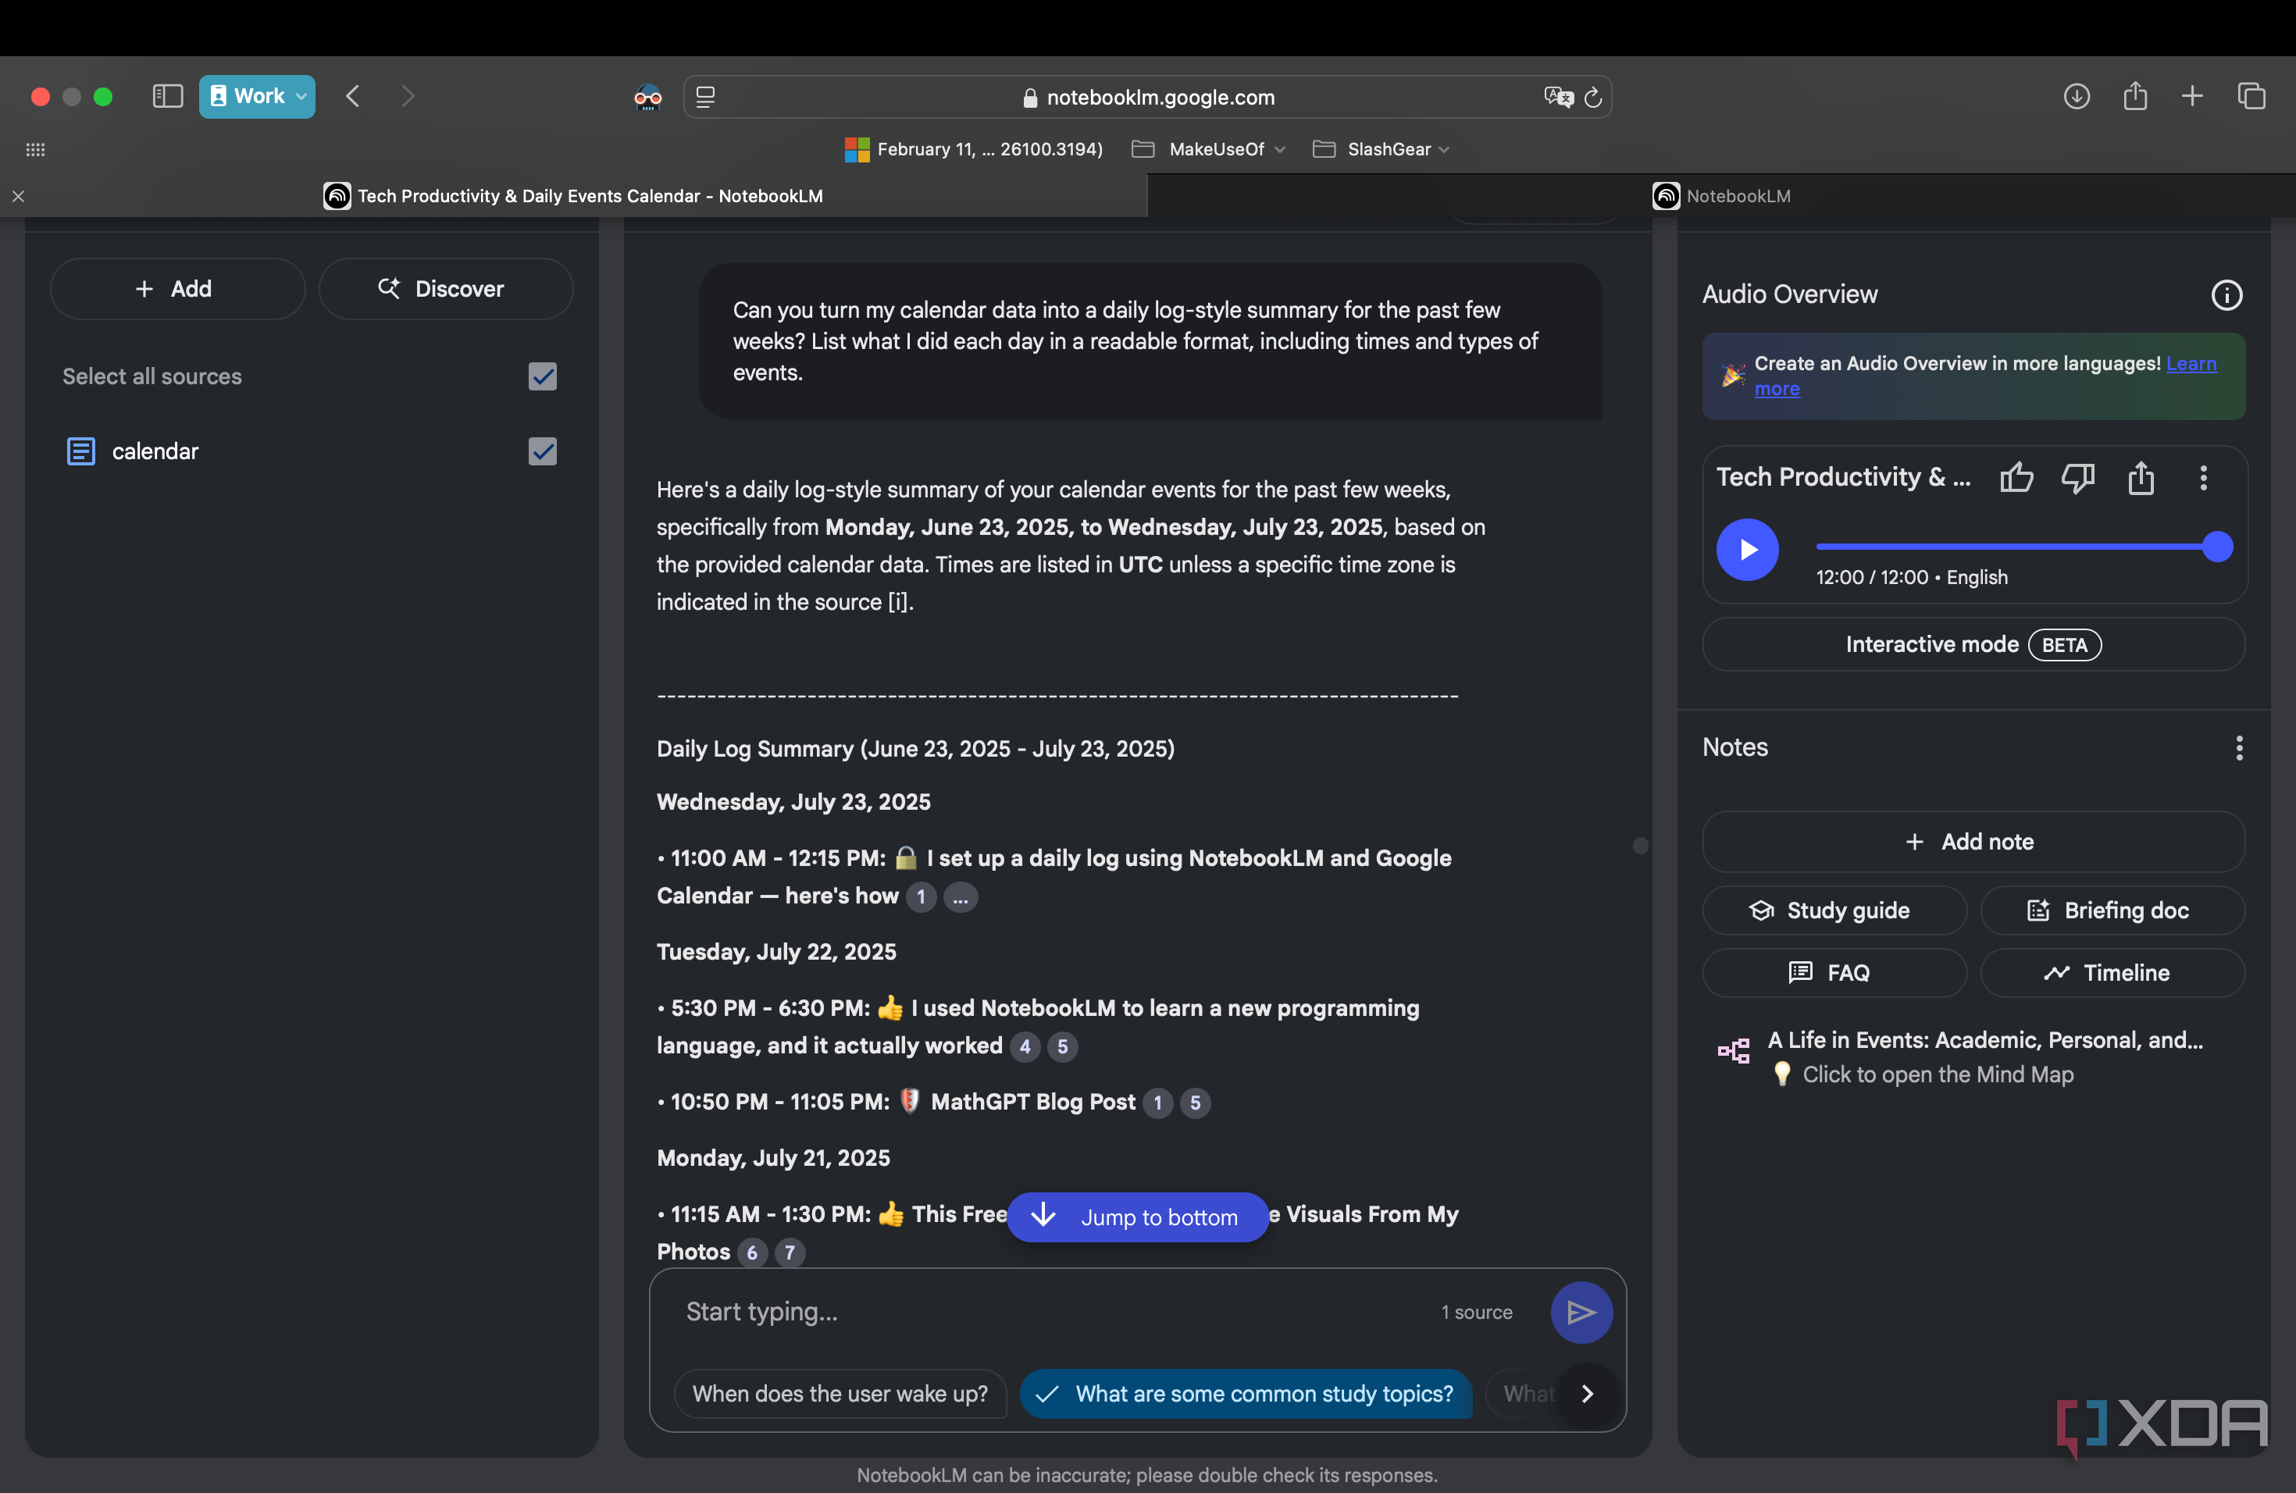Viewport: 2296px width, 1493px height.
Task: Uncheck the calendar source checkbox
Action: [x=542, y=451]
